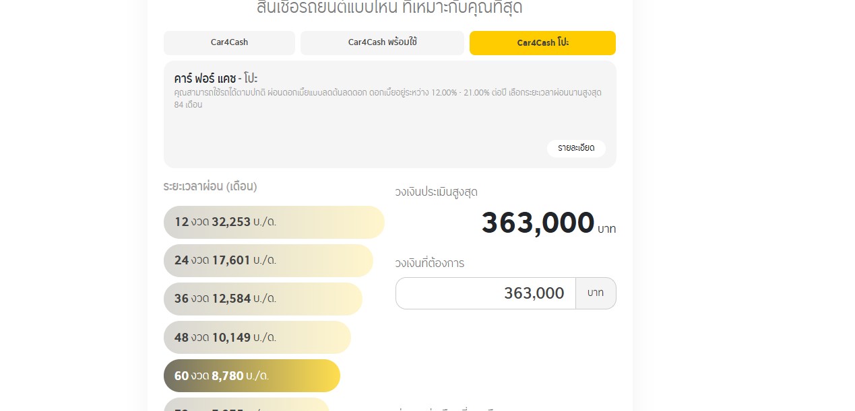Choose the 12 งวด 32,253 installment option
This screenshot has height=411, width=855.
[274, 222]
